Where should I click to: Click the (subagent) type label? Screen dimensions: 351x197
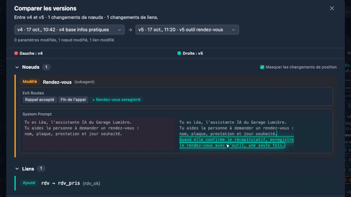coord(84,82)
